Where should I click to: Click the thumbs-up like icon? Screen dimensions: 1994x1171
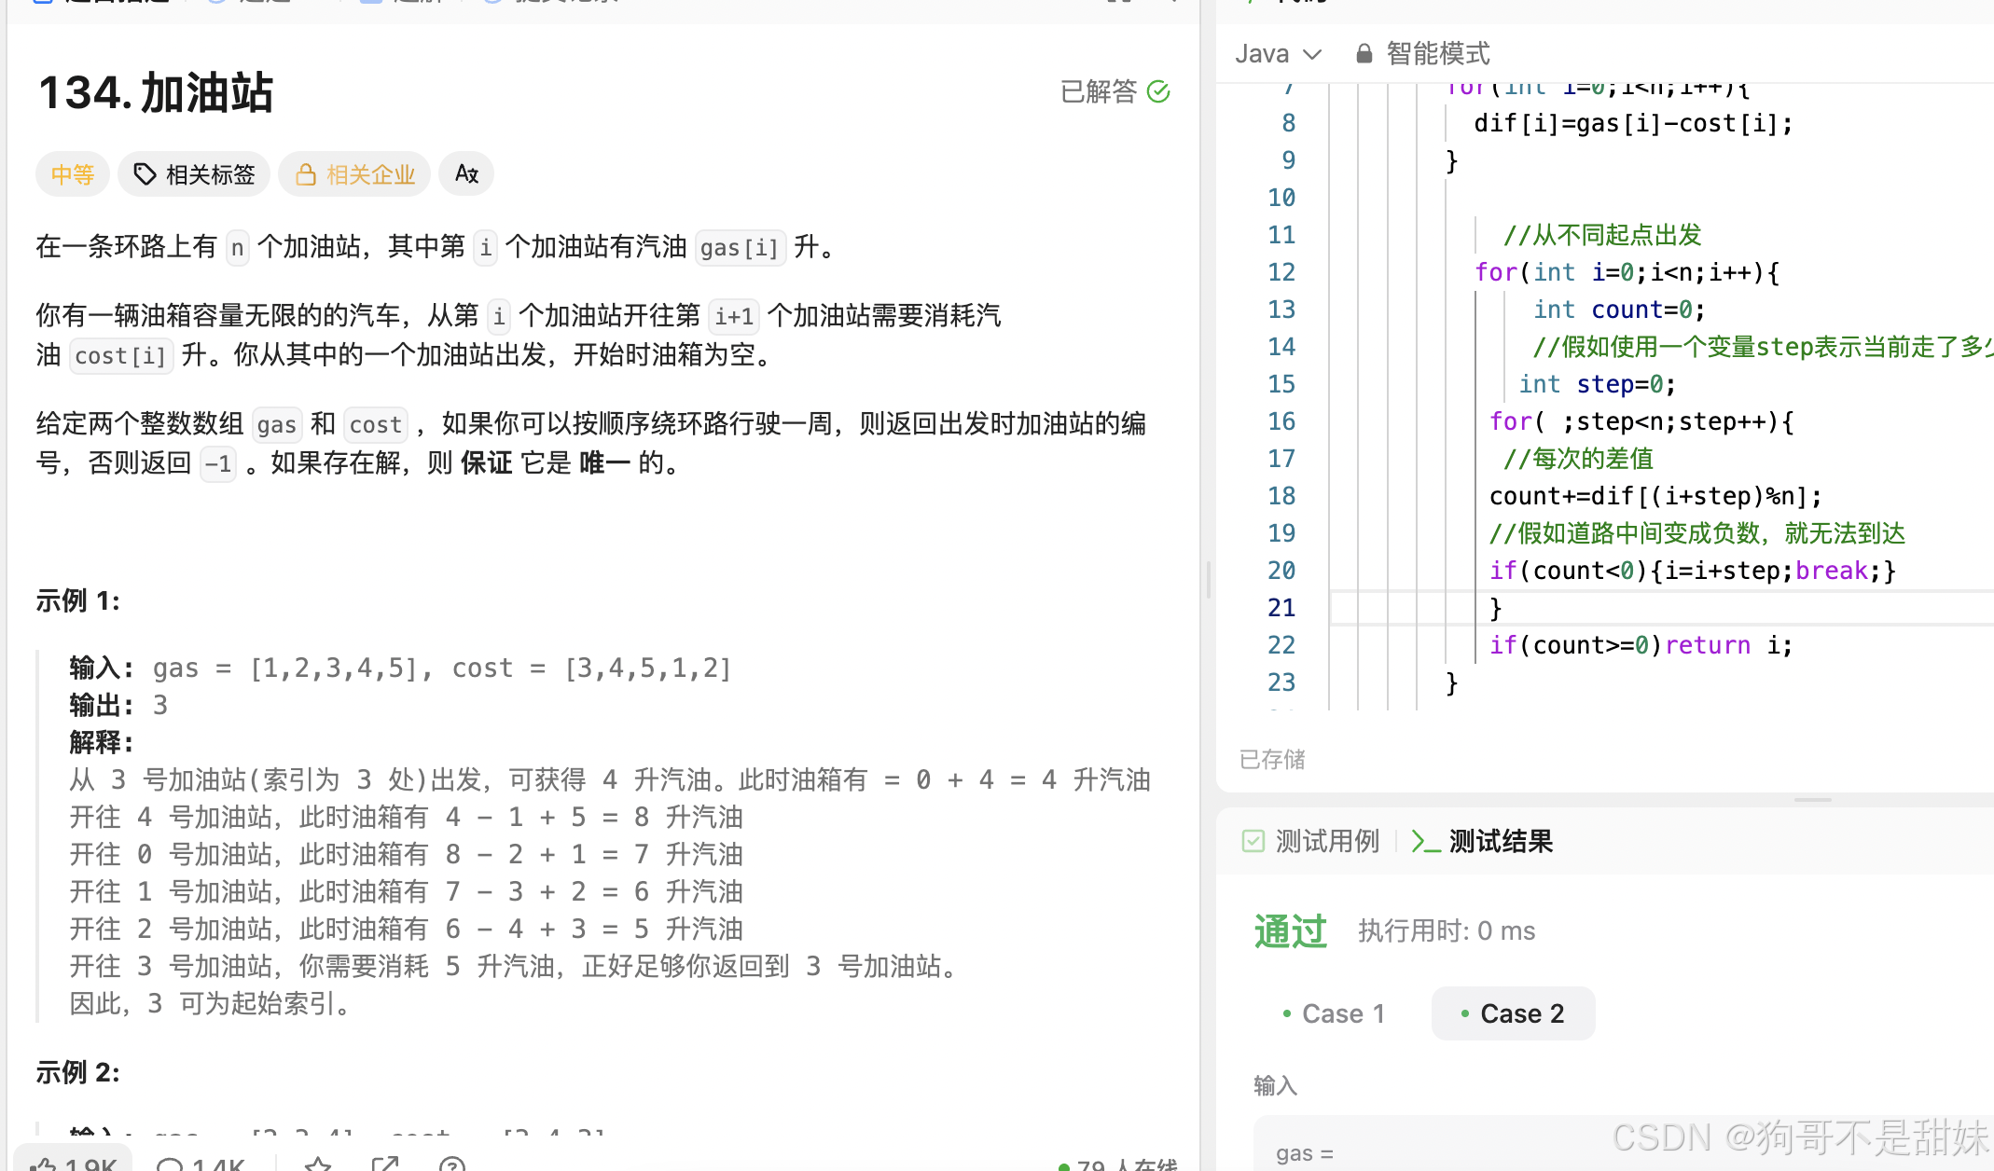tap(44, 1164)
